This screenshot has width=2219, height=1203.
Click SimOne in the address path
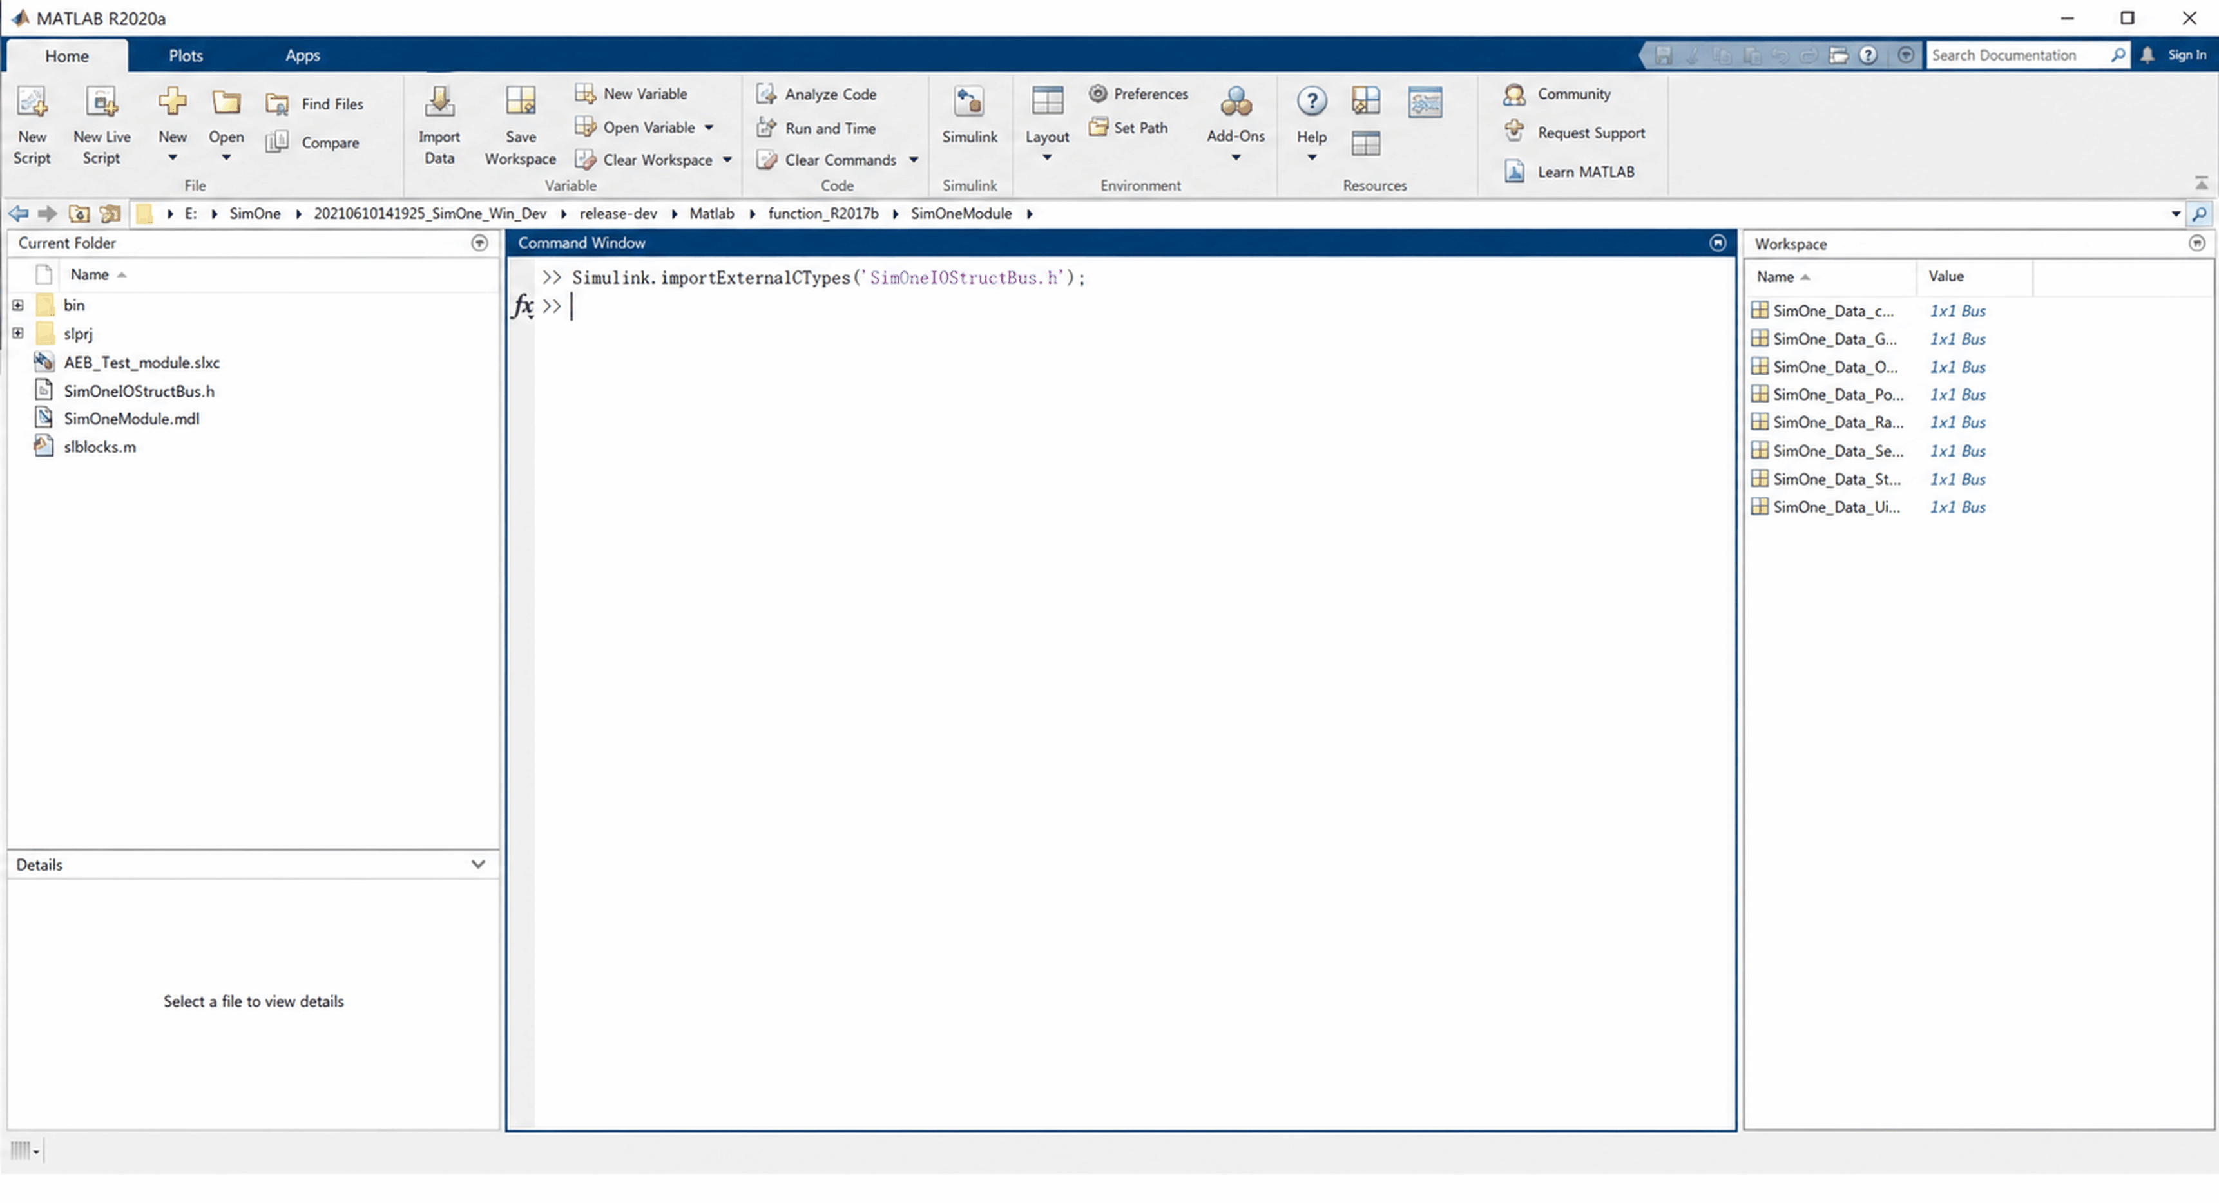[x=255, y=214]
